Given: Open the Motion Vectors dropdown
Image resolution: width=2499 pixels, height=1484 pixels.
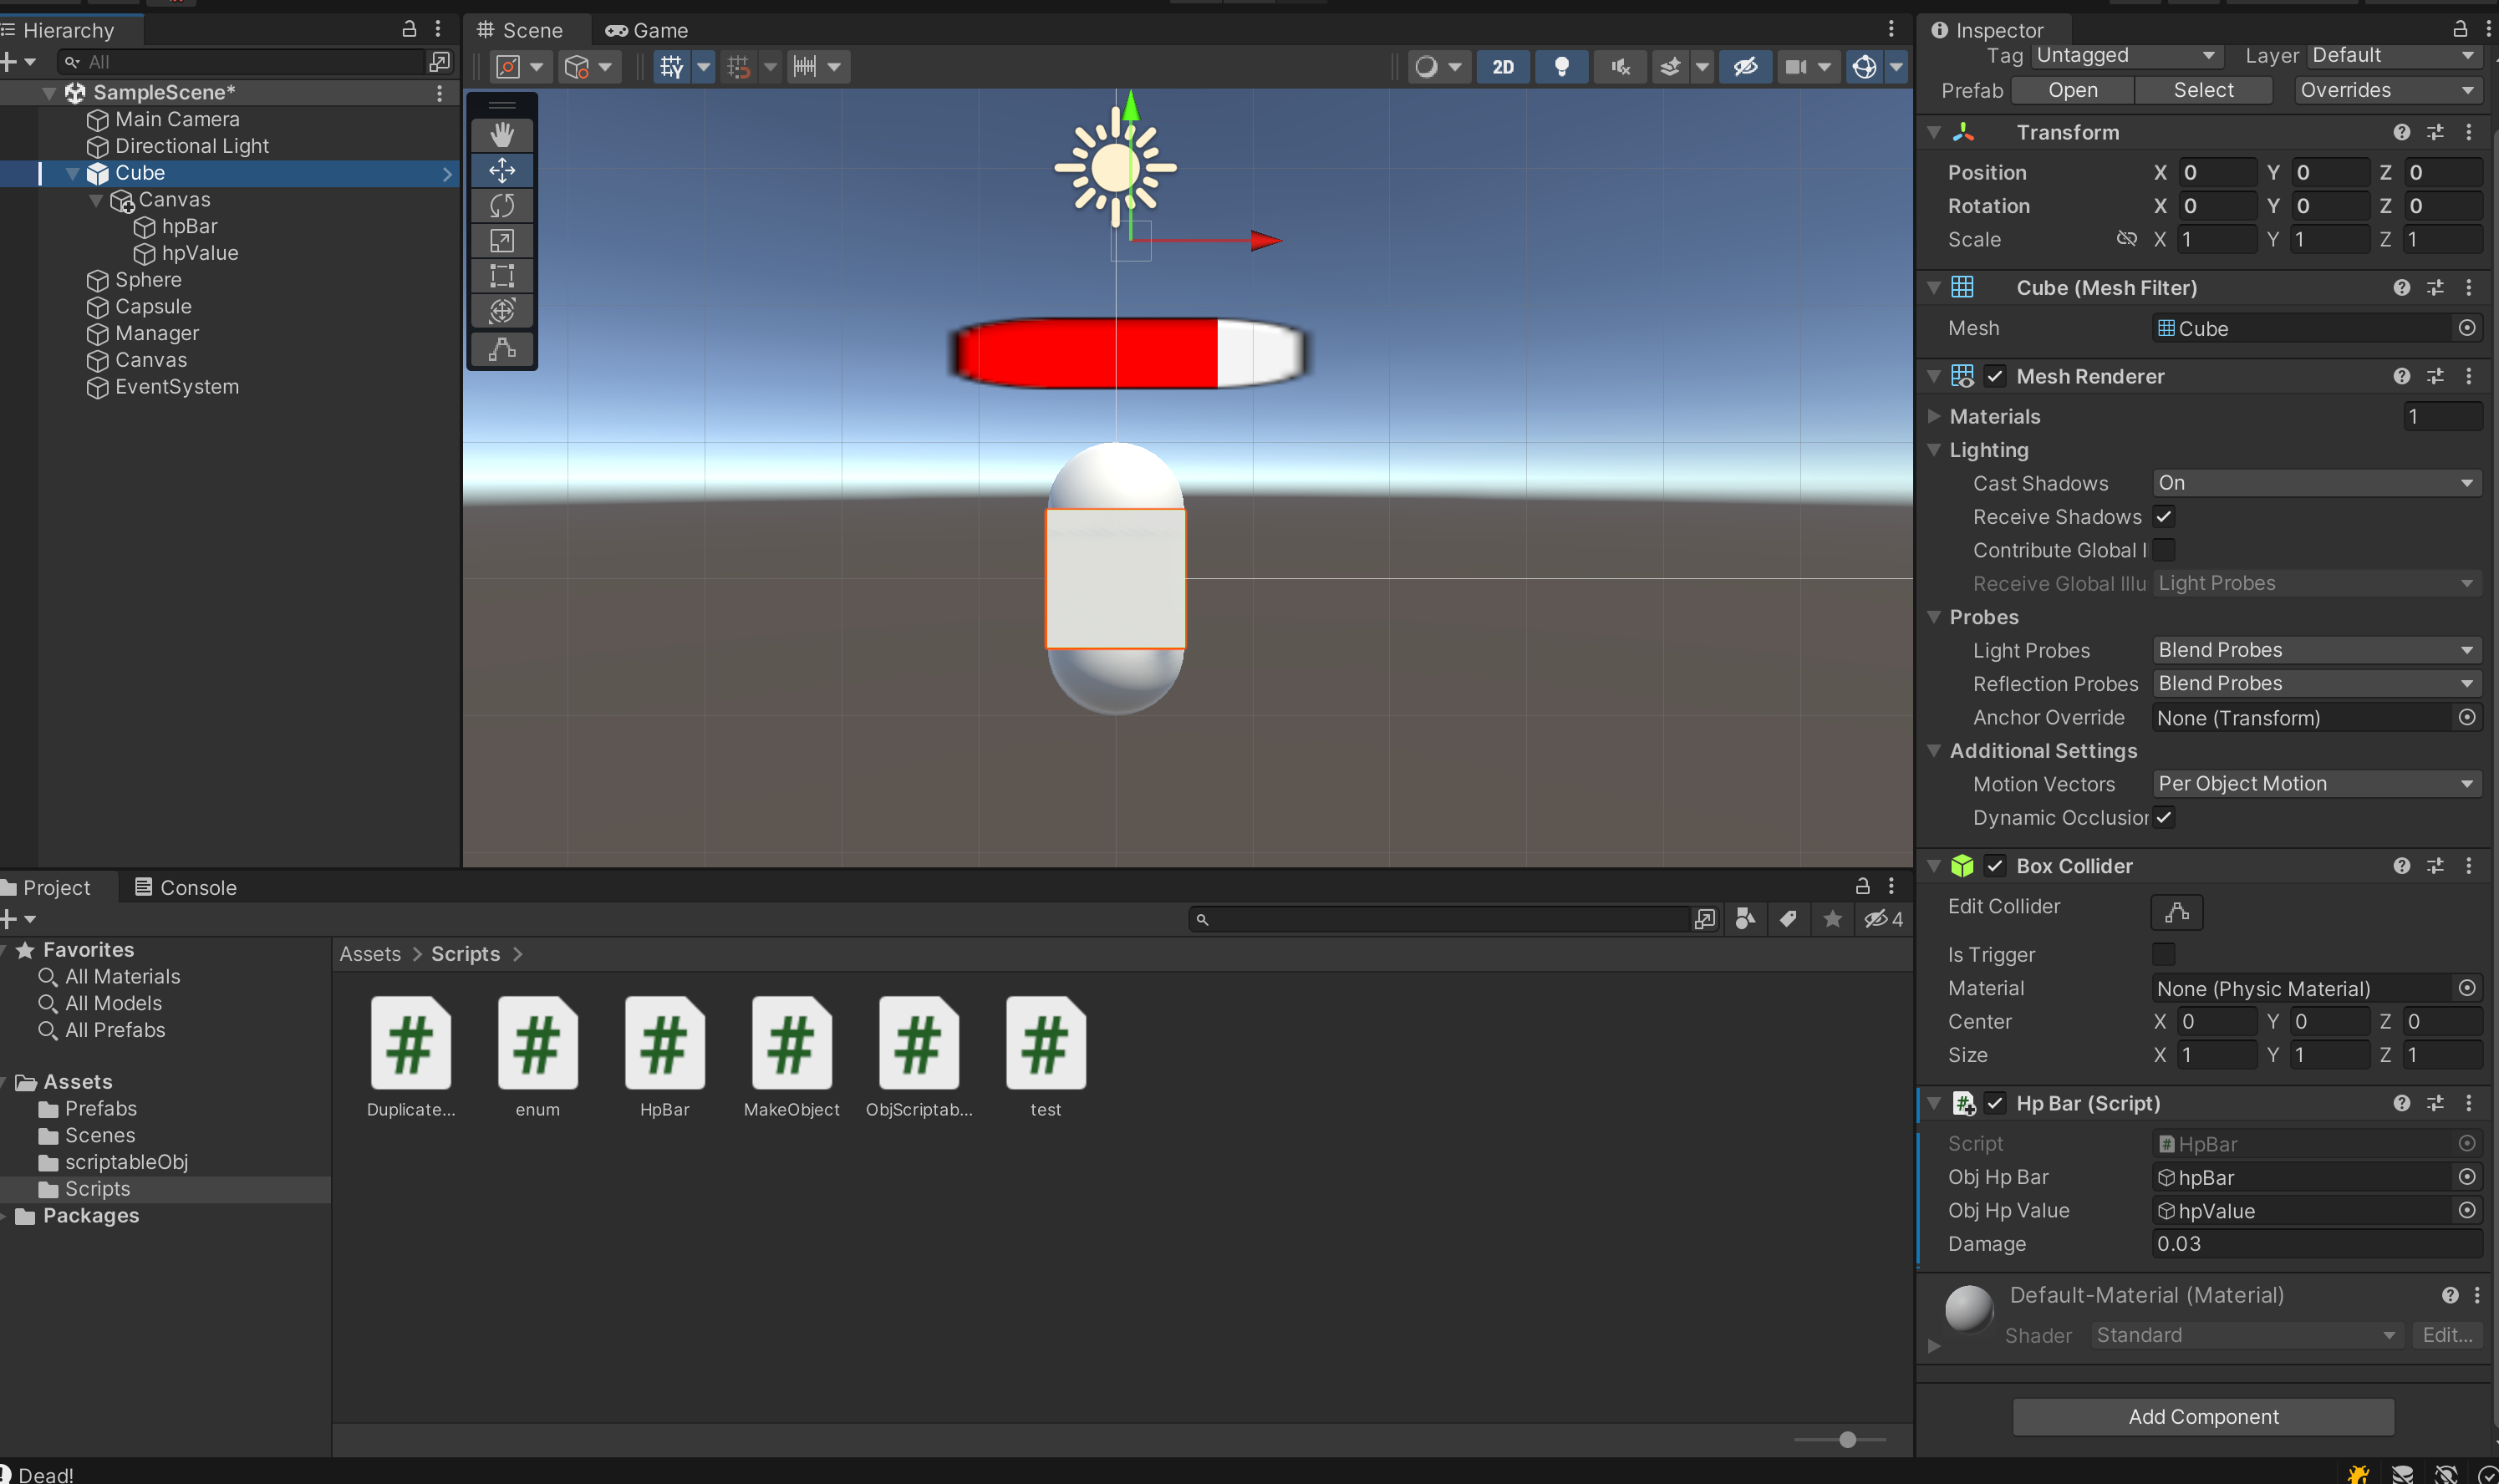Looking at the screenshot, I should click(2315, 784).
